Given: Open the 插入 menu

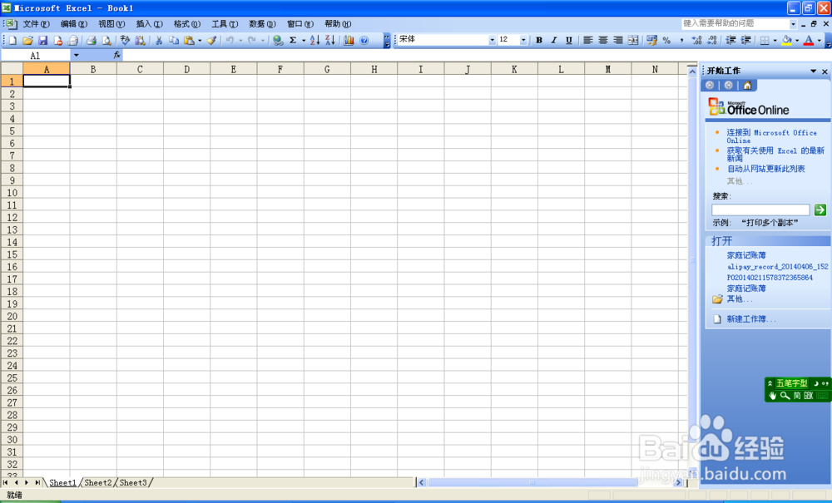Looking at the screenshot, I should click(149, 24).
